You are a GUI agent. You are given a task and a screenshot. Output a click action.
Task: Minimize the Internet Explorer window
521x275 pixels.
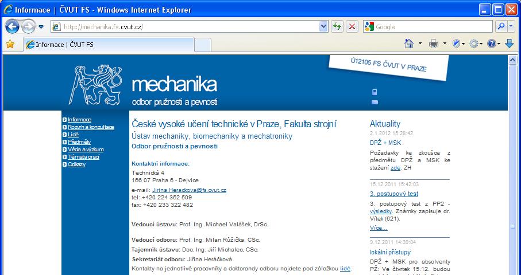484,10
